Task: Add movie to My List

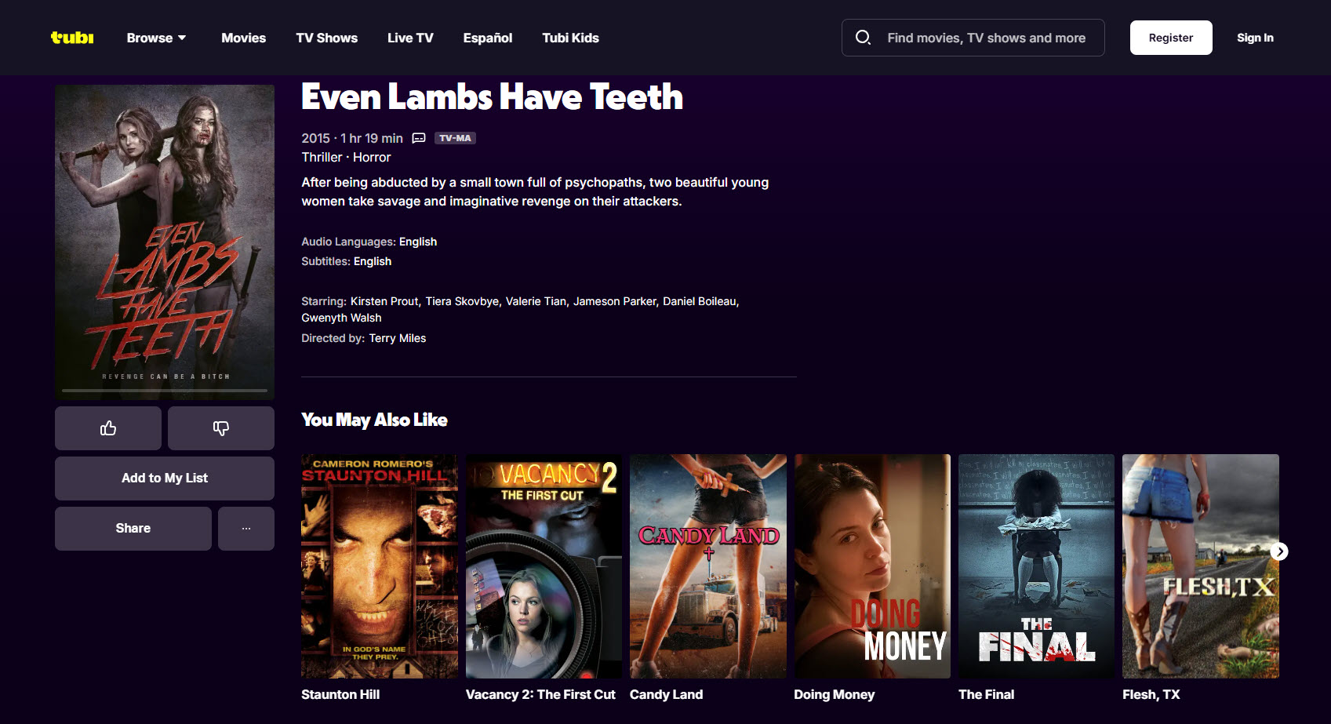Action: pyautogui.click(x=165, y=478)
